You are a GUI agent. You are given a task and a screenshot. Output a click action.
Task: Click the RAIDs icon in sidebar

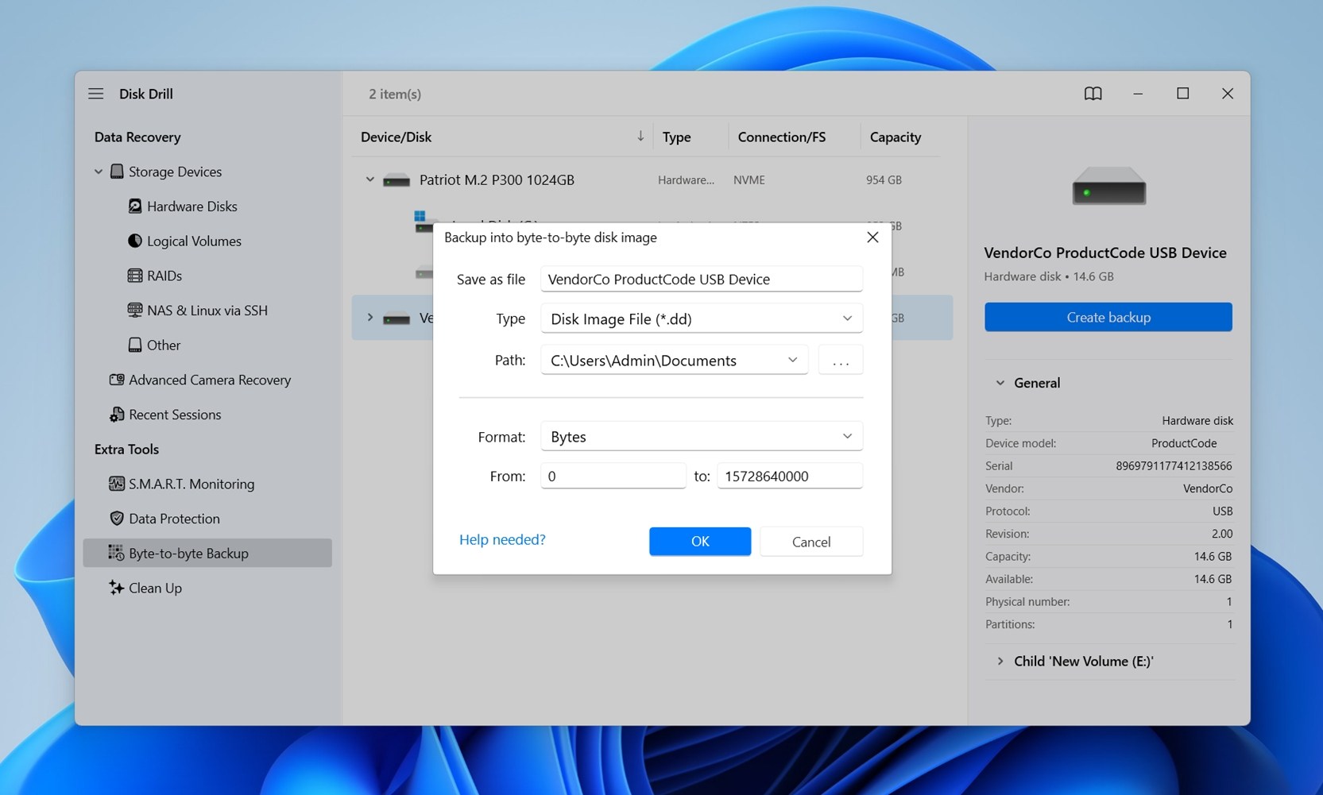135,276
